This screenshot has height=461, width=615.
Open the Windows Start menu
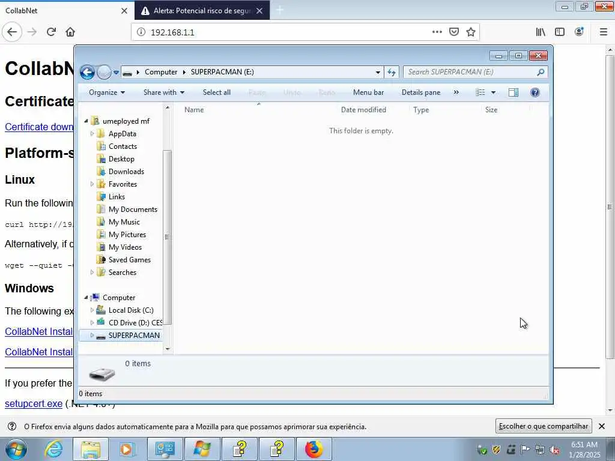coord(16,449)
